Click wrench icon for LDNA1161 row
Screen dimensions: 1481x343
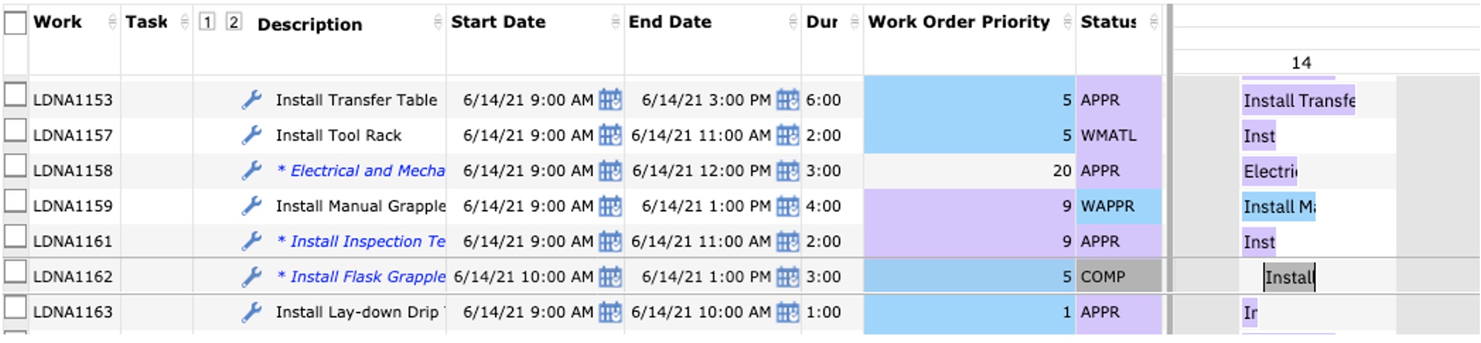251,241
